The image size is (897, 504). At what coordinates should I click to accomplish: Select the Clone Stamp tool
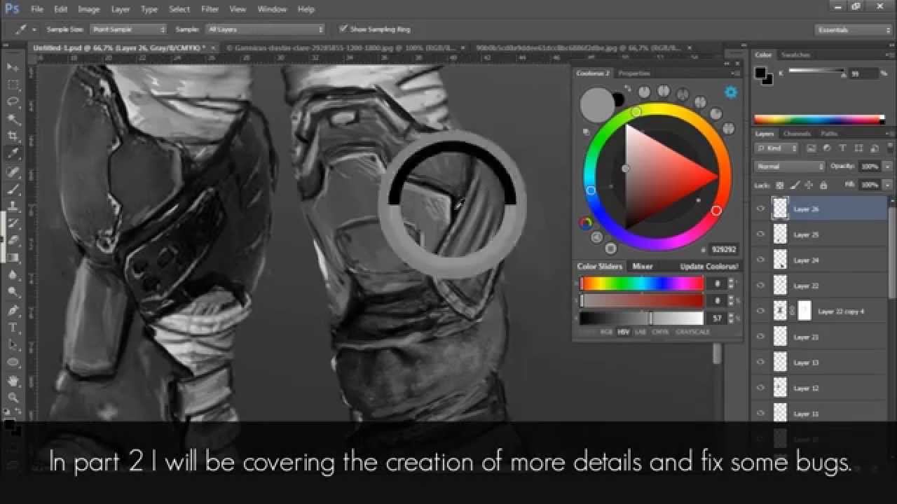13,206
